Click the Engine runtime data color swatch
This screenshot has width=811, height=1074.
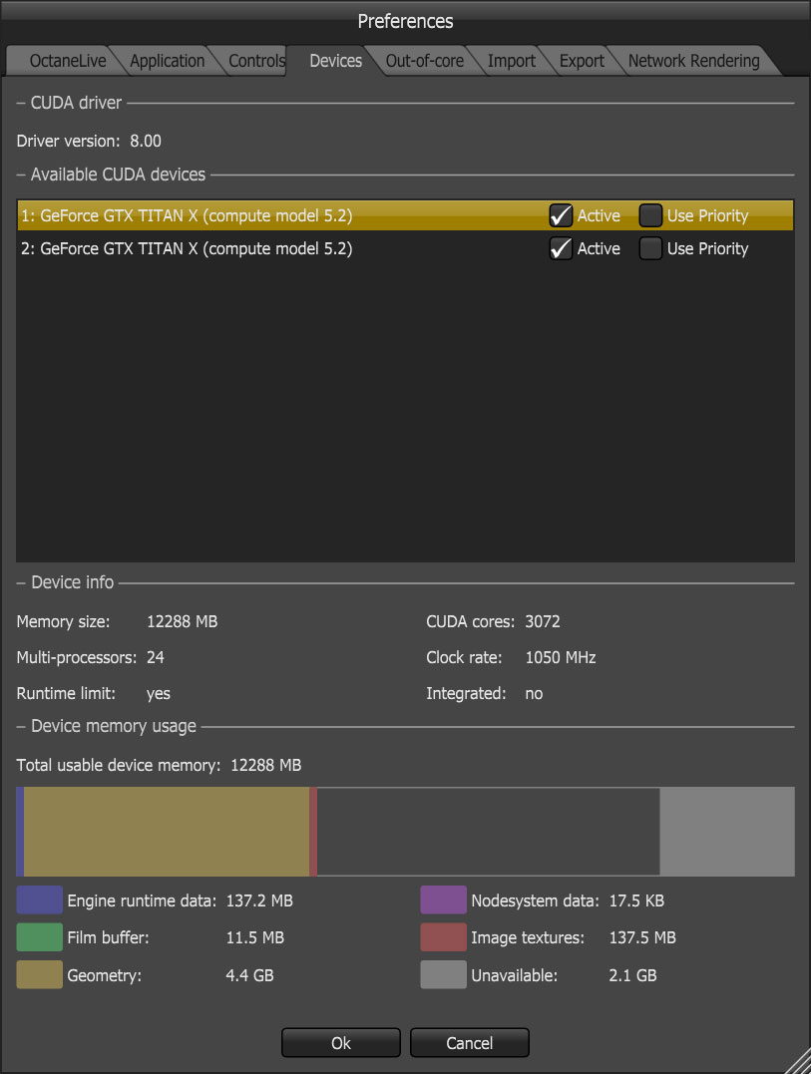(x=39, y=900)
